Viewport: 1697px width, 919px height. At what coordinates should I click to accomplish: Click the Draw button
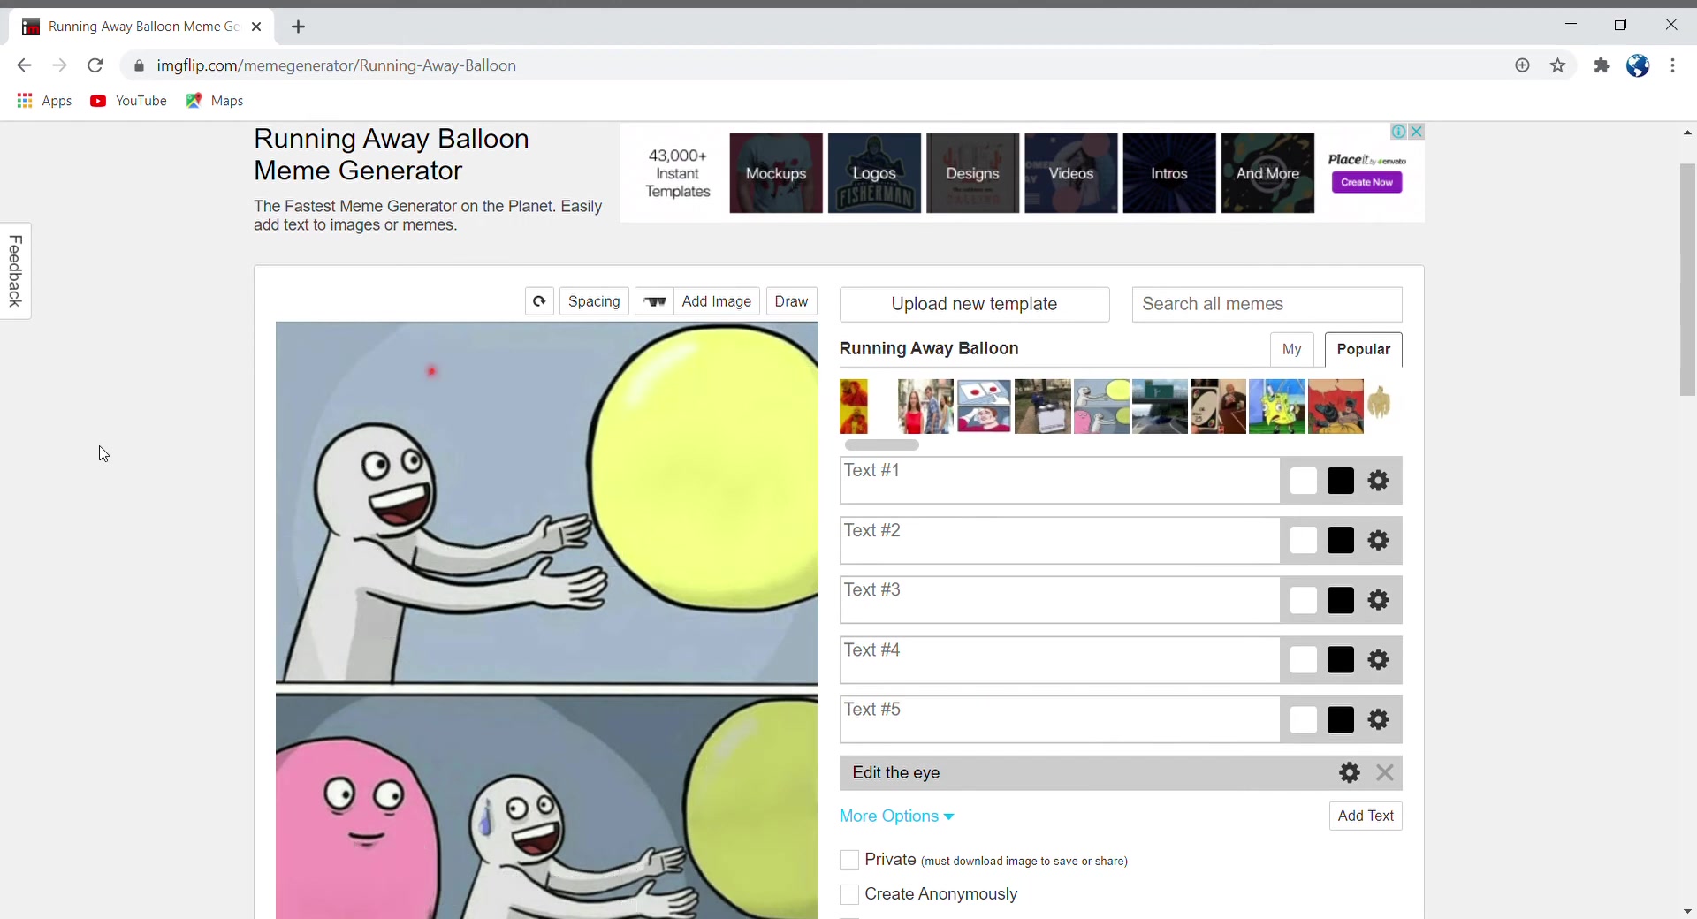coord(791,301)
